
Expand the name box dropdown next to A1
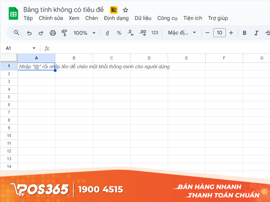click(33, 48)
